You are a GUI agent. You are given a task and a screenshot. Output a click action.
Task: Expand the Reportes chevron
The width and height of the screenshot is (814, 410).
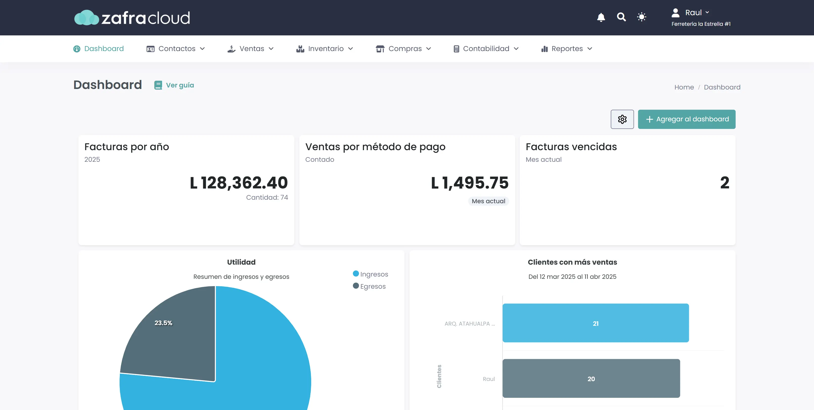(590, 49)
